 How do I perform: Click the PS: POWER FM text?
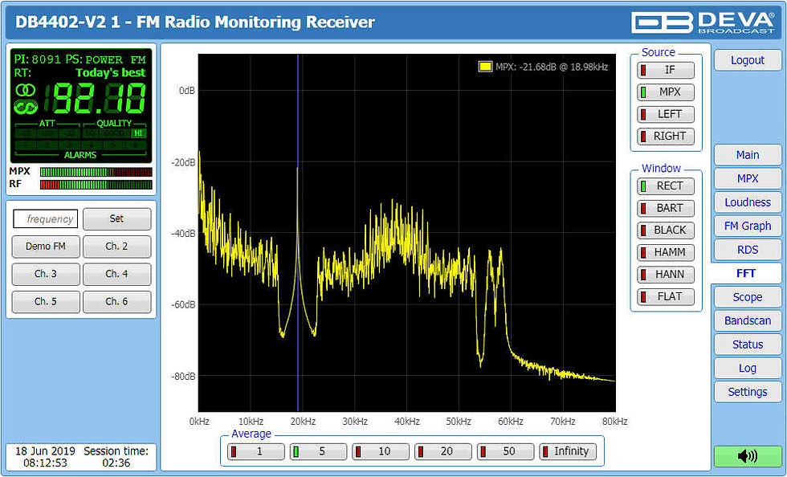click(105, 59)
